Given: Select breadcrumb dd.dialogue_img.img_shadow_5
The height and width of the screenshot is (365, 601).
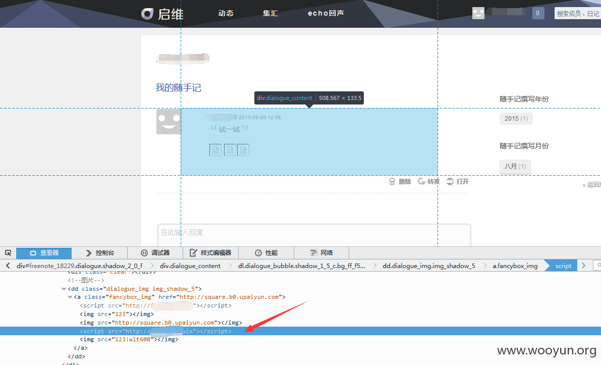Looking at the screenshot, I should [x=428, y=266].
